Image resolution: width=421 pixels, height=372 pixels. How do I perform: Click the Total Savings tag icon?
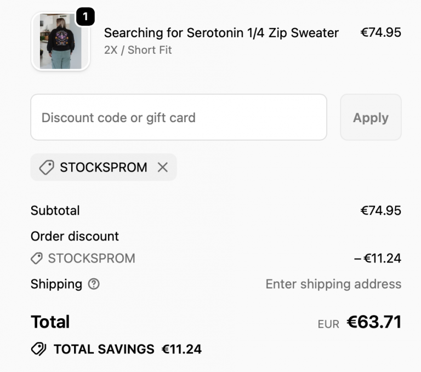pos(38,349)
